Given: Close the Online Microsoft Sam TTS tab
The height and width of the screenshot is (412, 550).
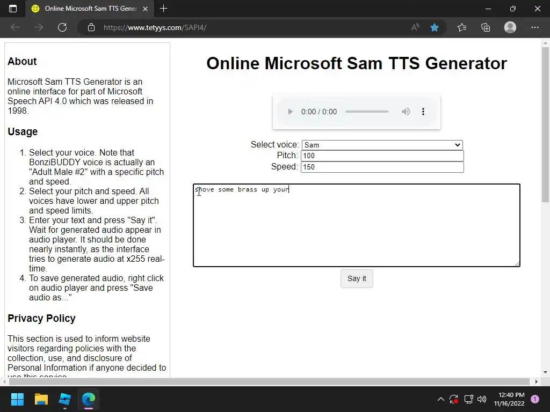Looking at the screenshot, I should click(145, 9).
